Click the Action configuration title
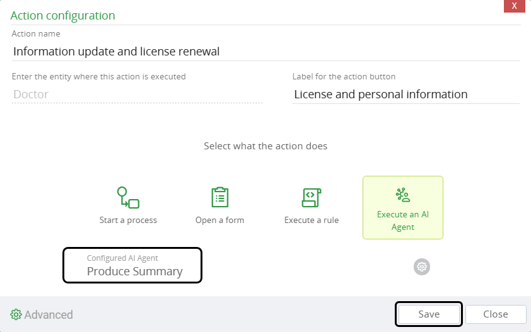Image resolution: width=531 pixels, height=332 pixels. tap(62, 16)
